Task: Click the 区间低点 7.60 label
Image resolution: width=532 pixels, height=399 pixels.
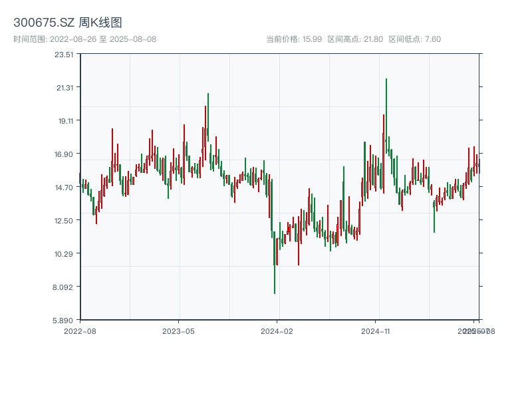Action: (414, 39)
